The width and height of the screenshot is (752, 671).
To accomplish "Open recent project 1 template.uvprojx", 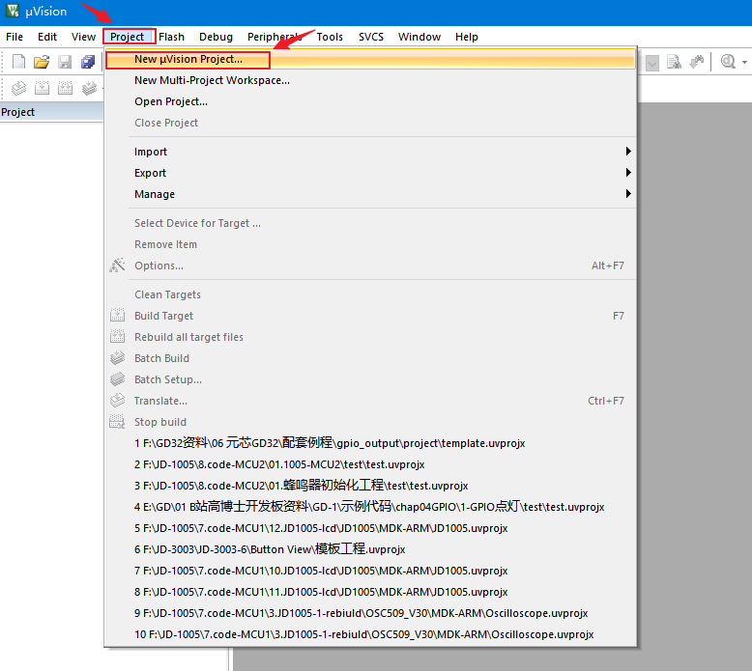I will coord(370,443).
